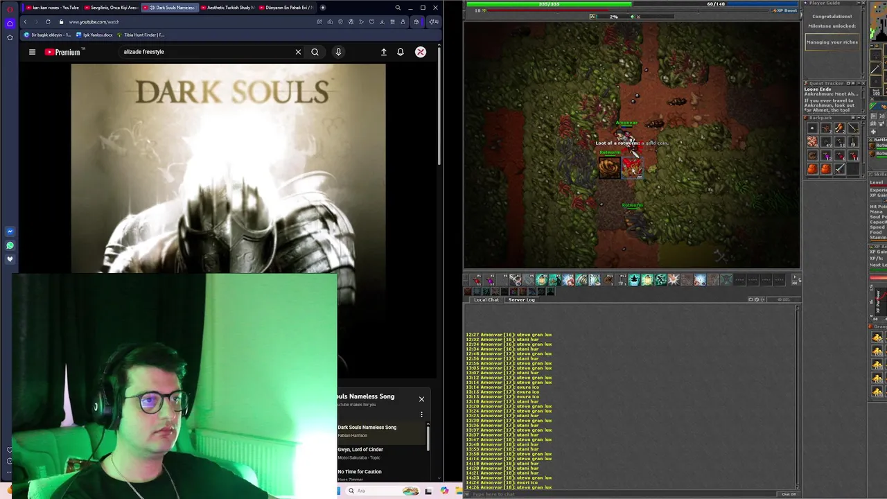Click the YouTube search box with 'alizade freestyle'
The height and width of the screenshot is (499, 887).
pyautogui.click(x=207, y=52)
